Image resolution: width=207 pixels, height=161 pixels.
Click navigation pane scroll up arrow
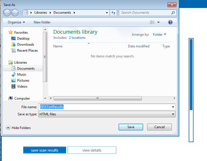[45, 29]
